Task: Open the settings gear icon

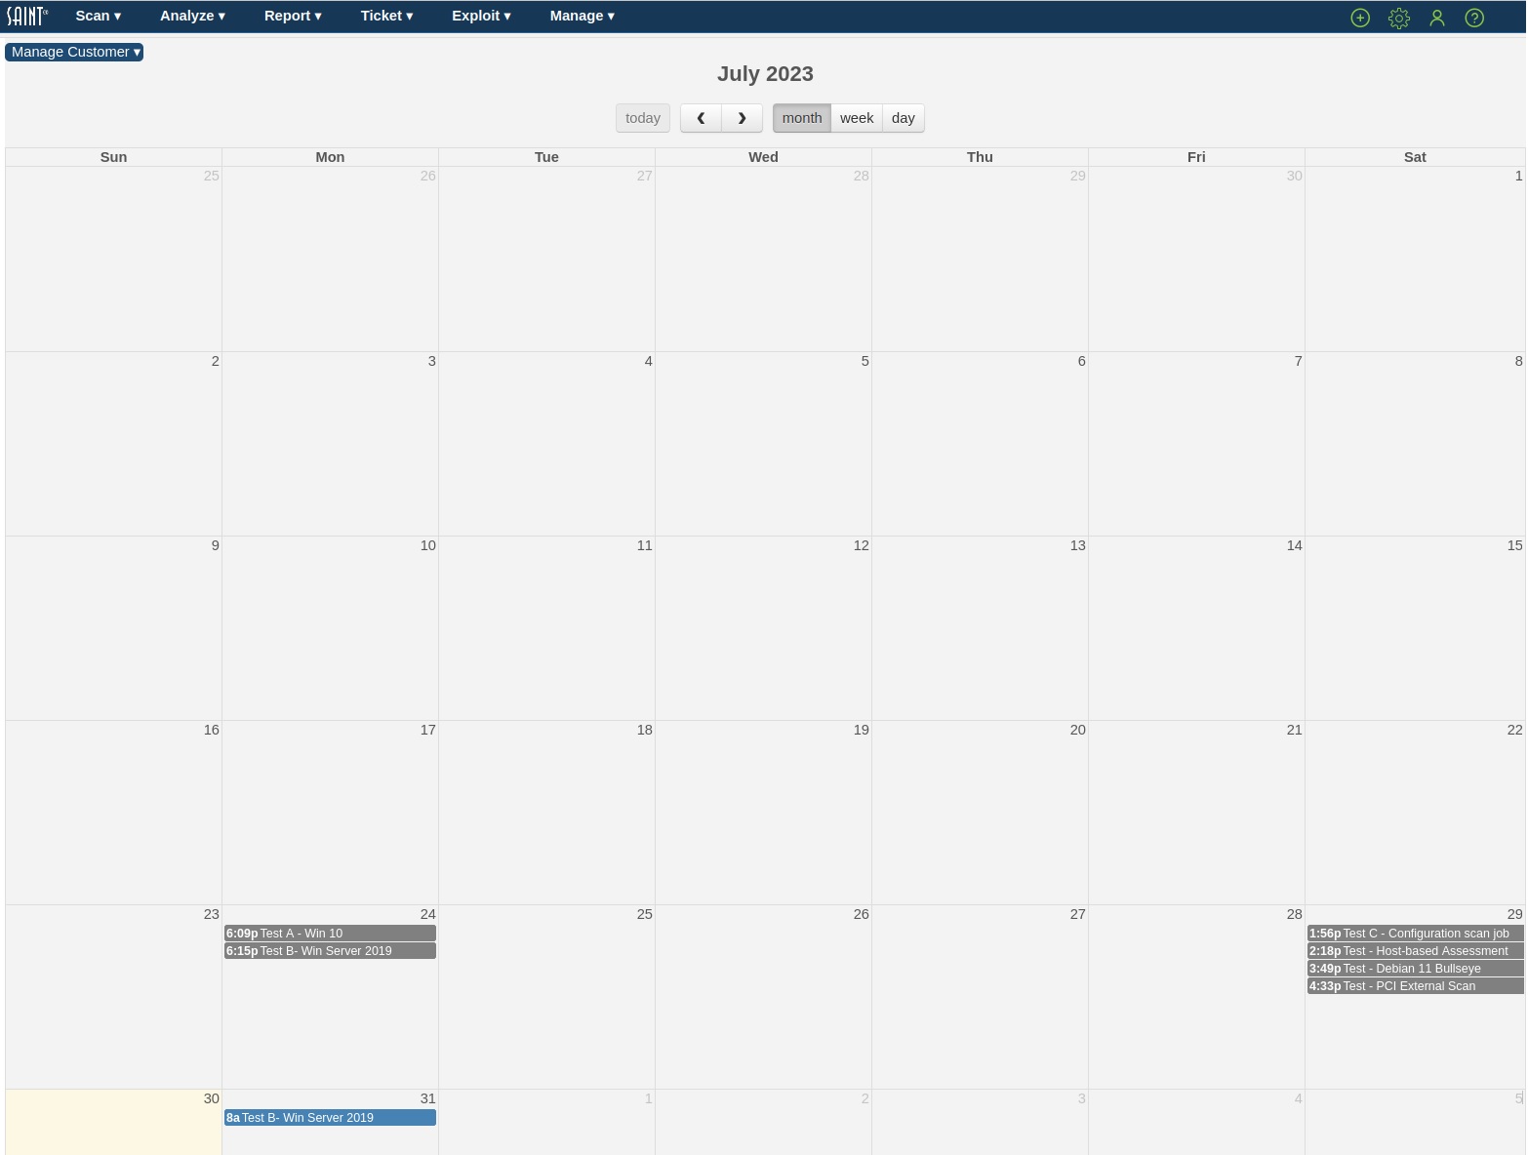Action: pos(1398,18)
